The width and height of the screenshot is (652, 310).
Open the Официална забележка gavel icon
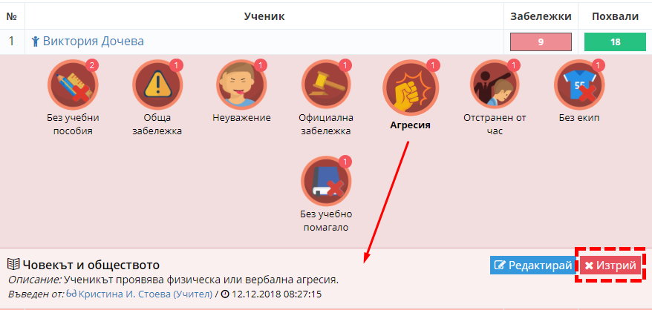[x=326, y=85]
